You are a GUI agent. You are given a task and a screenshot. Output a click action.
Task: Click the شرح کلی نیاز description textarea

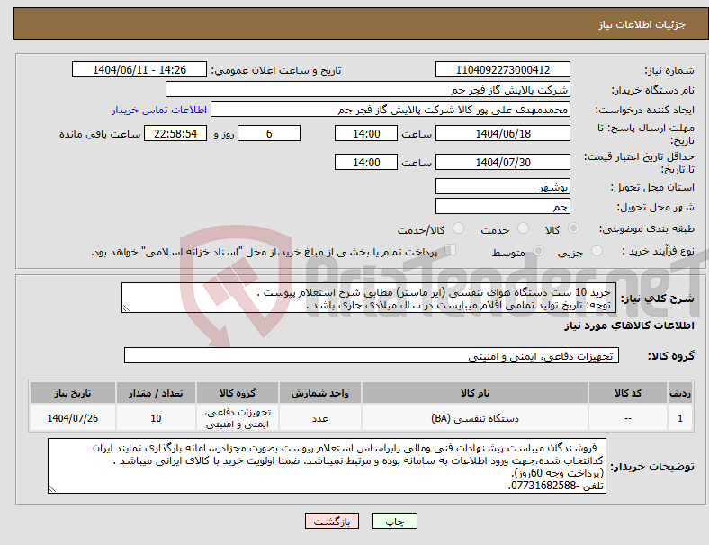(x=369, y=298)
